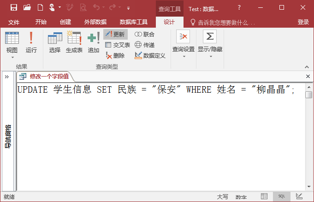314x202 pixels.
Task: Click the Help question mark icon
Action: [239, 8]
